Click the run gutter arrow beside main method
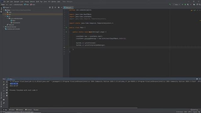The height and width of the screenshot is (113, 201). coord(66,32)
